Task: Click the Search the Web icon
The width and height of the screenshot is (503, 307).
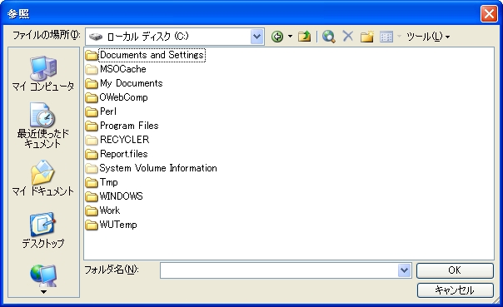Action: tap(329, 37)
